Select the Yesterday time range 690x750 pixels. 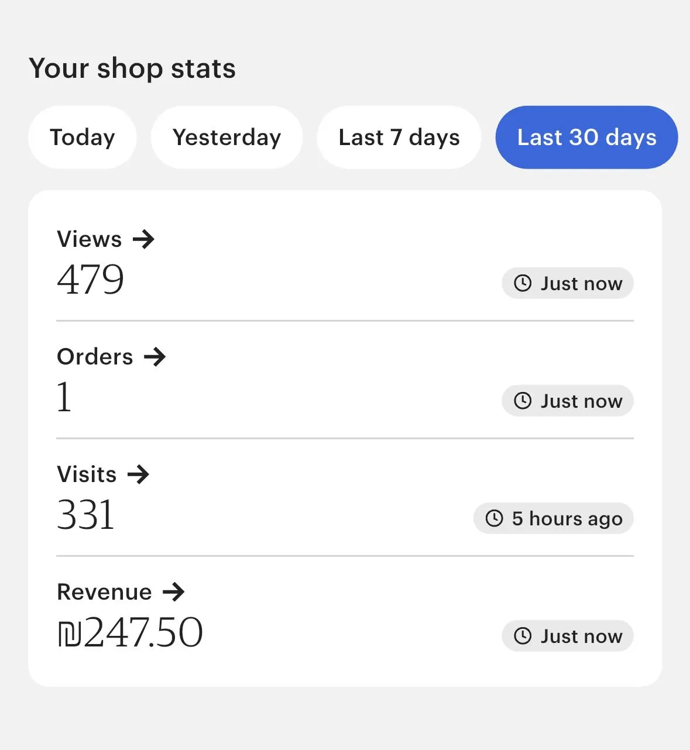tap(226, 137)
